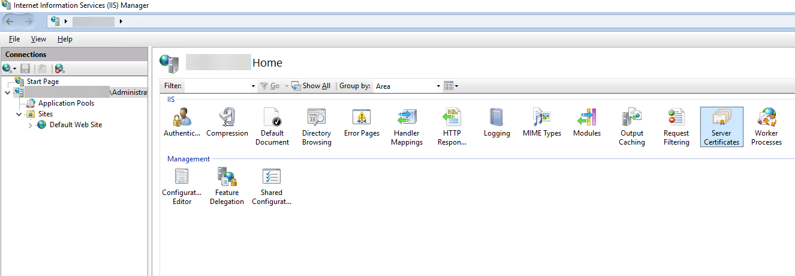Open the Filter dropdown arrow
The height and width of the screenshot is (276, 795).
click(253, 86)
